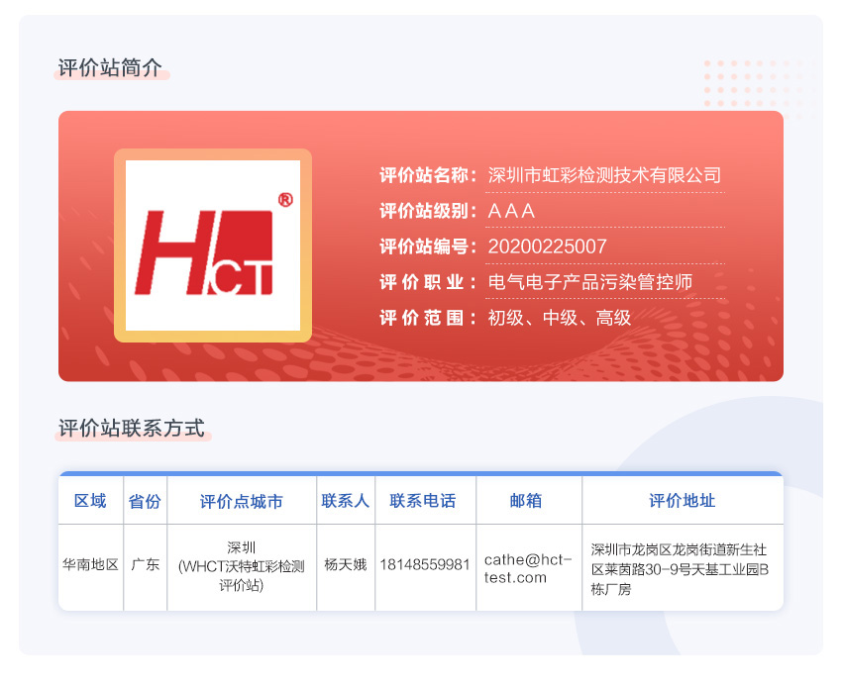Click the 省份 column header
This screenshot has width=842, height=687.
pyautogui.click(x=145, y=501)
